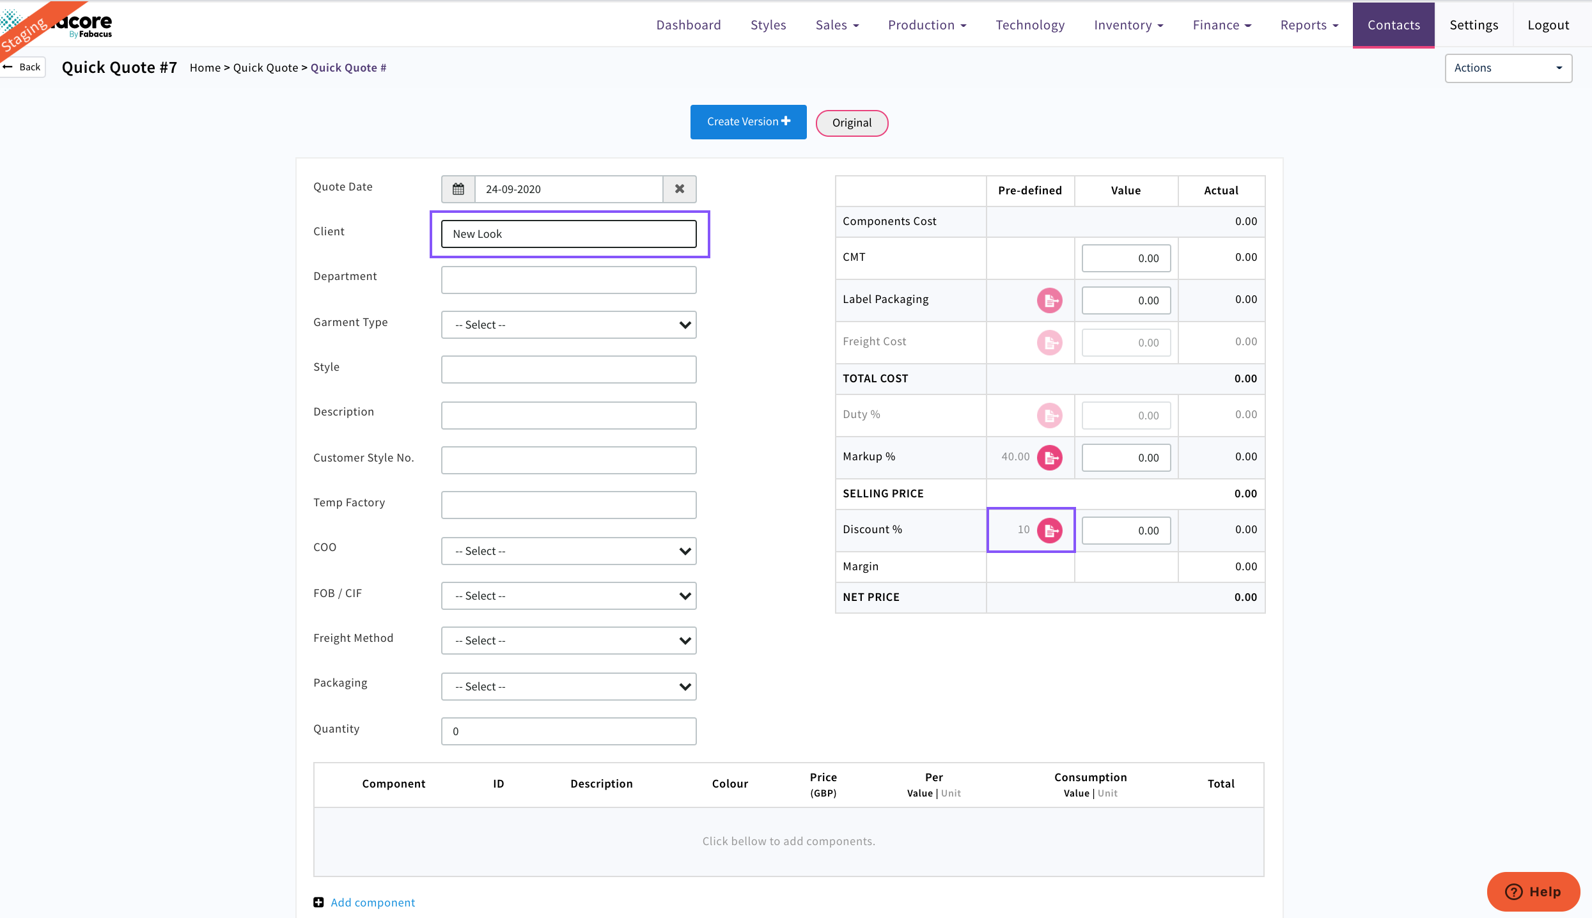Click the Duty % pre-defined icon
1592x918 pixels.
1049,416
